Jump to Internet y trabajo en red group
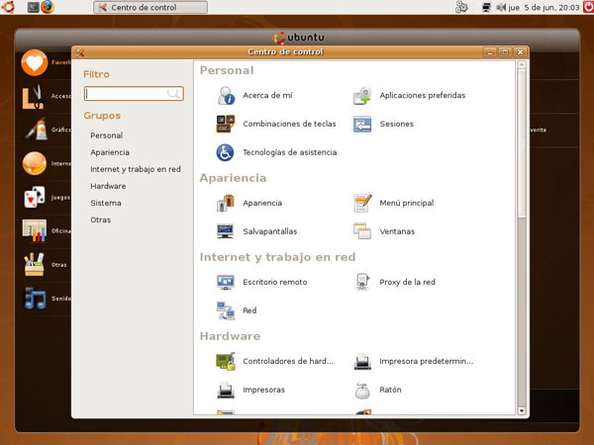The height and width of the screenshot is (445, 594). pos(136,169)
